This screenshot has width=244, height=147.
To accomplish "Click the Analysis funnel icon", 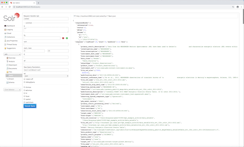I will click(7, 62).
